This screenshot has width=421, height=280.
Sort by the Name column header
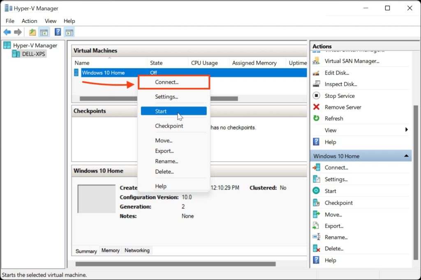pos(110,63)
